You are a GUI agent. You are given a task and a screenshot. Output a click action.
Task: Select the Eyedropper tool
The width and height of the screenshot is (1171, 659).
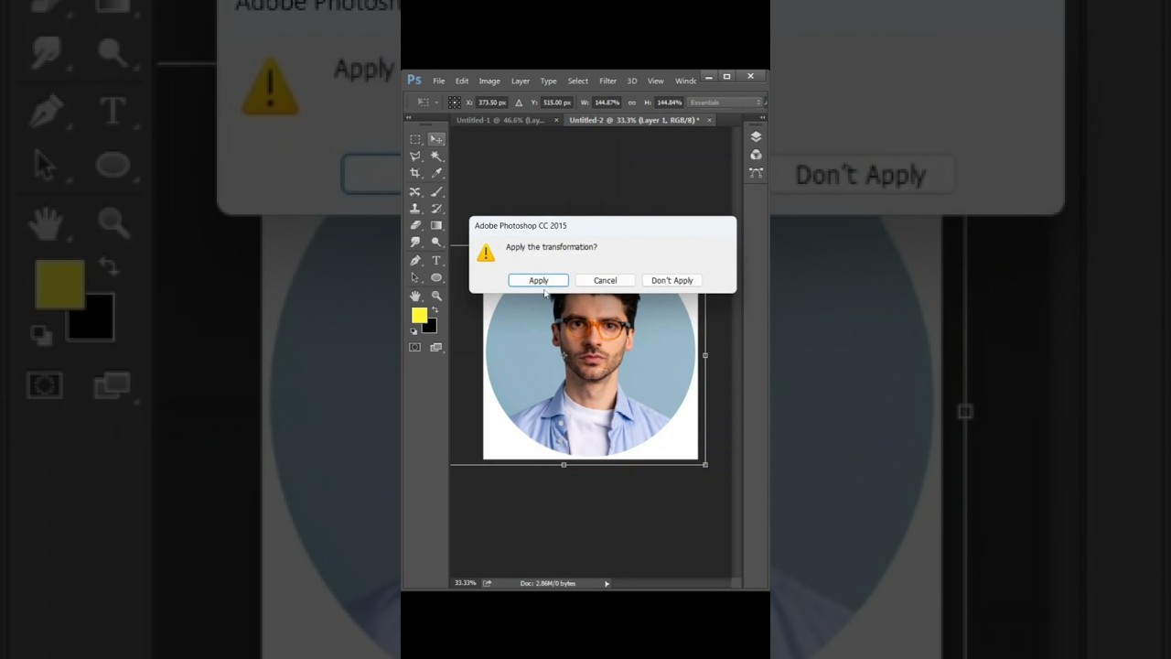coord(436,173)
